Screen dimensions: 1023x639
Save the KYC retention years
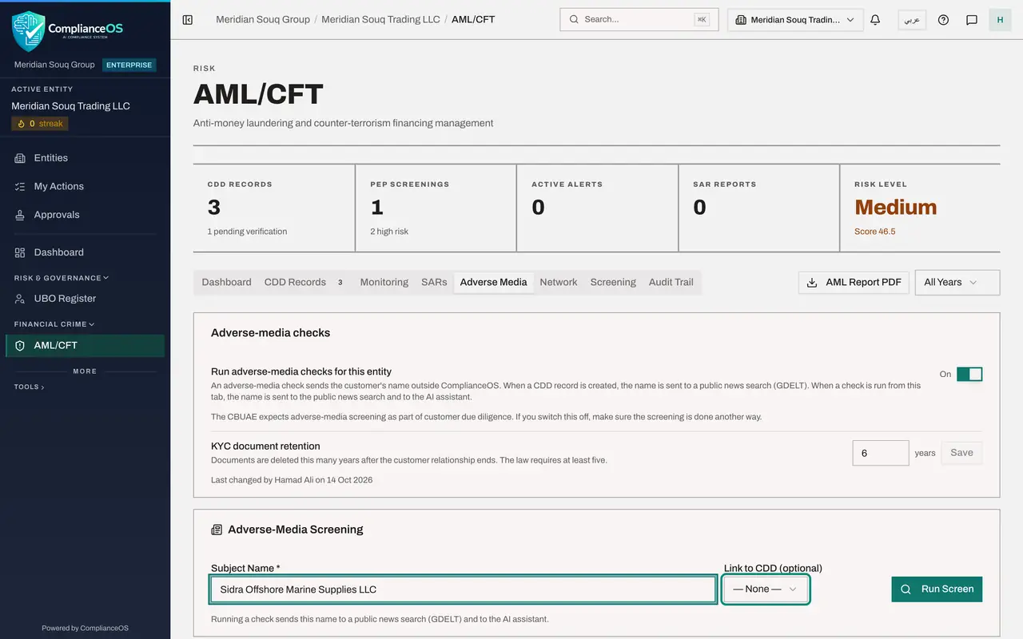tap(961, 453)
